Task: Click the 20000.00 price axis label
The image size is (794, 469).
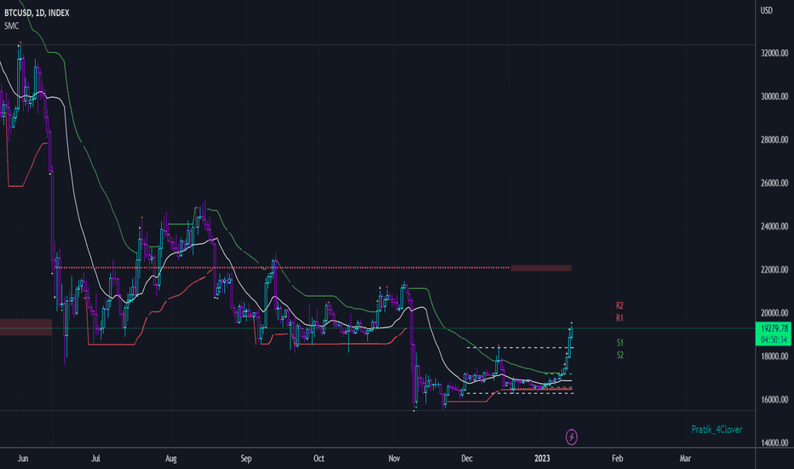Action: 774,313
